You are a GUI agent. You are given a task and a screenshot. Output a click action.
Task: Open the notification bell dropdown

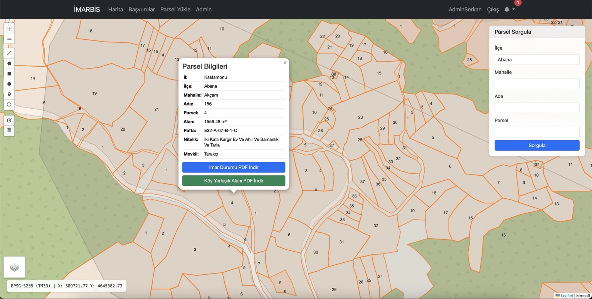(509, 9)
